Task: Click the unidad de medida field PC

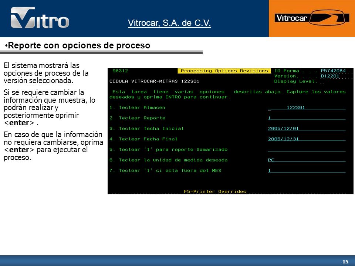Action: (x=307, y=160)
